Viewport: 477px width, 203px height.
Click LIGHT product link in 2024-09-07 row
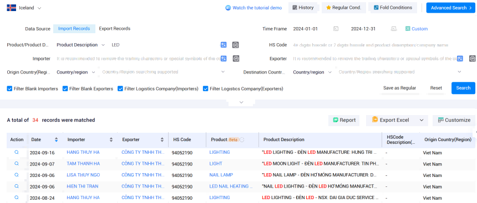(x=216, y=164)
